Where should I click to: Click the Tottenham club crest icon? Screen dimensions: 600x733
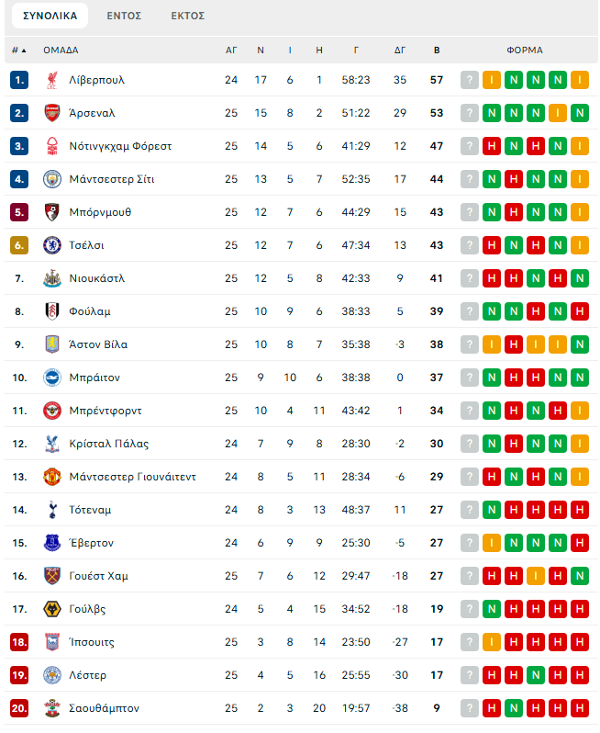coord(51,510)
